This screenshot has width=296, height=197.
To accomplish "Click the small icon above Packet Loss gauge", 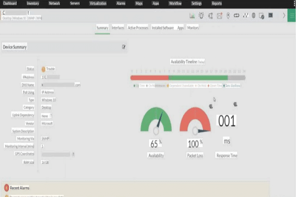I will point(211,106).
